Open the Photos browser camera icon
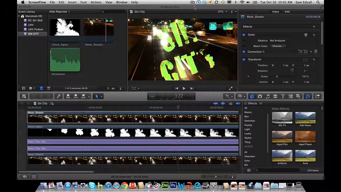341x192 pixels. 260,96
